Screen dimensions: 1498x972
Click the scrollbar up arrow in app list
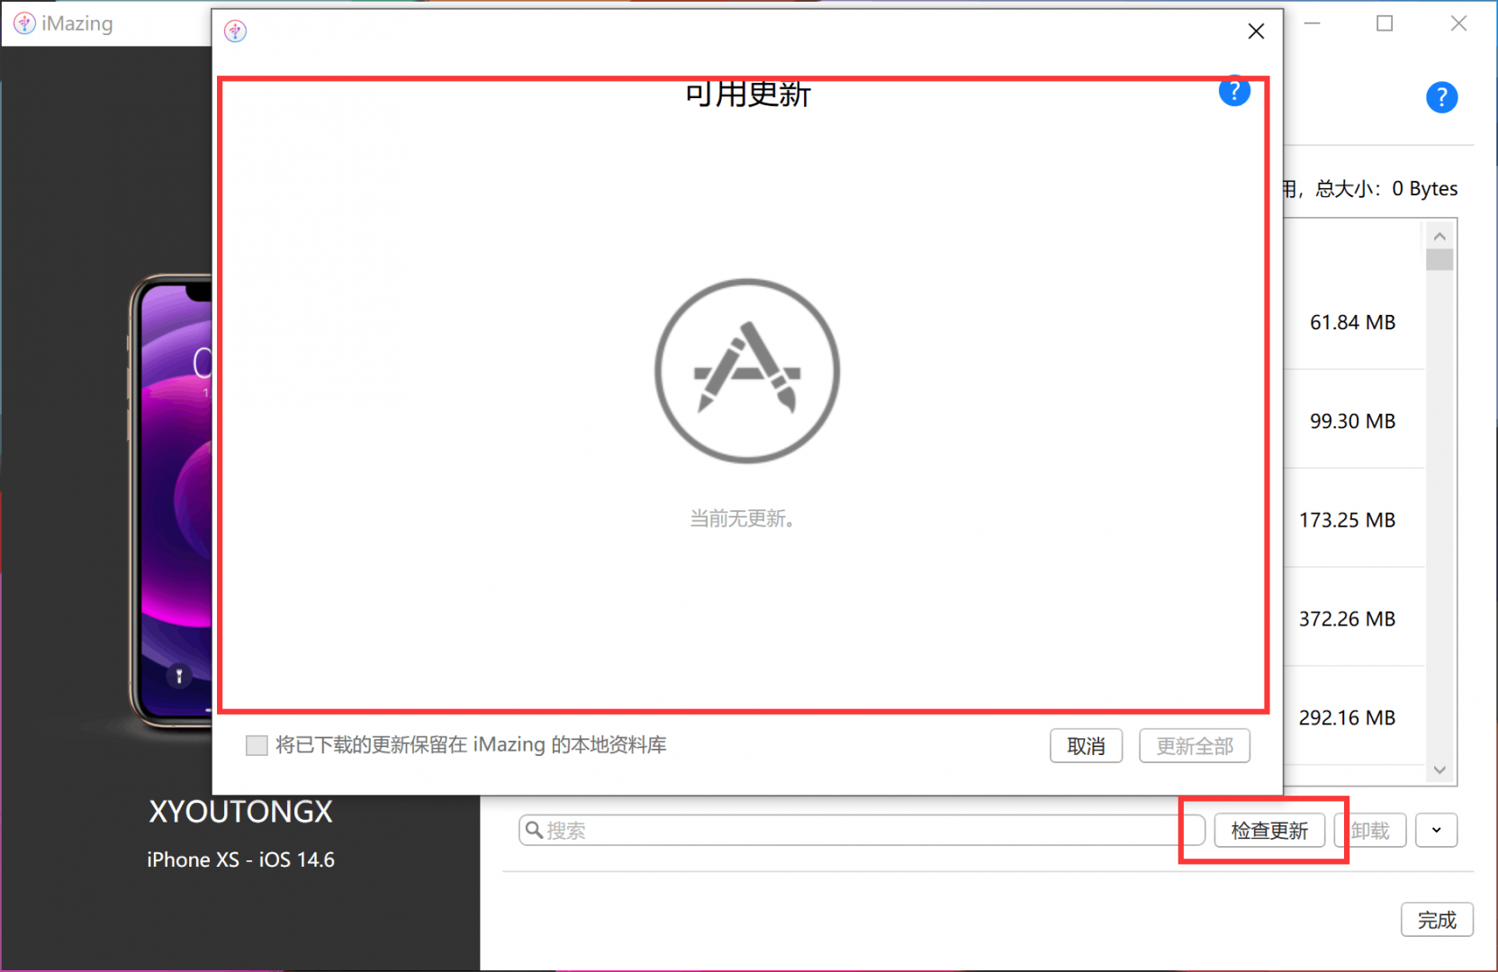pyautogui.click(x=1439, y=236)
